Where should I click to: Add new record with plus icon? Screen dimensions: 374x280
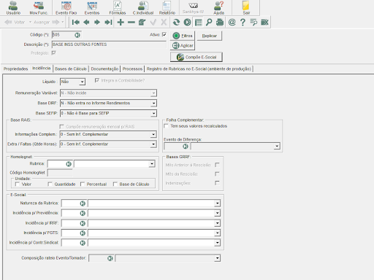point(121,23)
